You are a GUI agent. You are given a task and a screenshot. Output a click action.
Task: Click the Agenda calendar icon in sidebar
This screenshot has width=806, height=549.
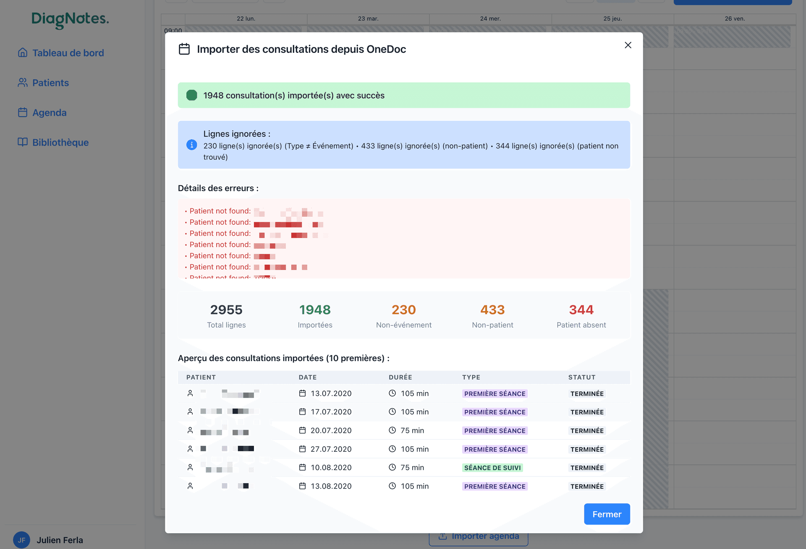[23, 112]
